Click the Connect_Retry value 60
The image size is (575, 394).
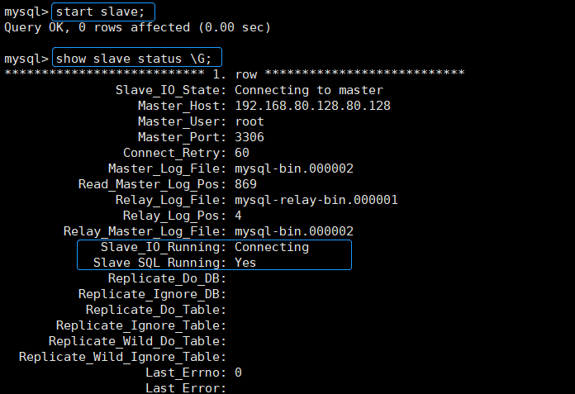[242, 153]
